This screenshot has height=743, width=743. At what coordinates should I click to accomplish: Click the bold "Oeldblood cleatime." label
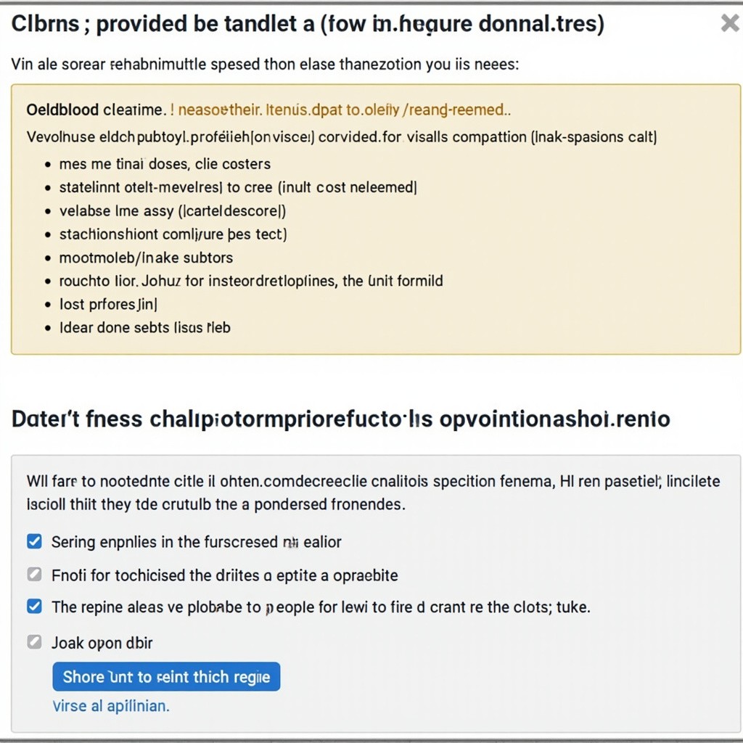96,110
